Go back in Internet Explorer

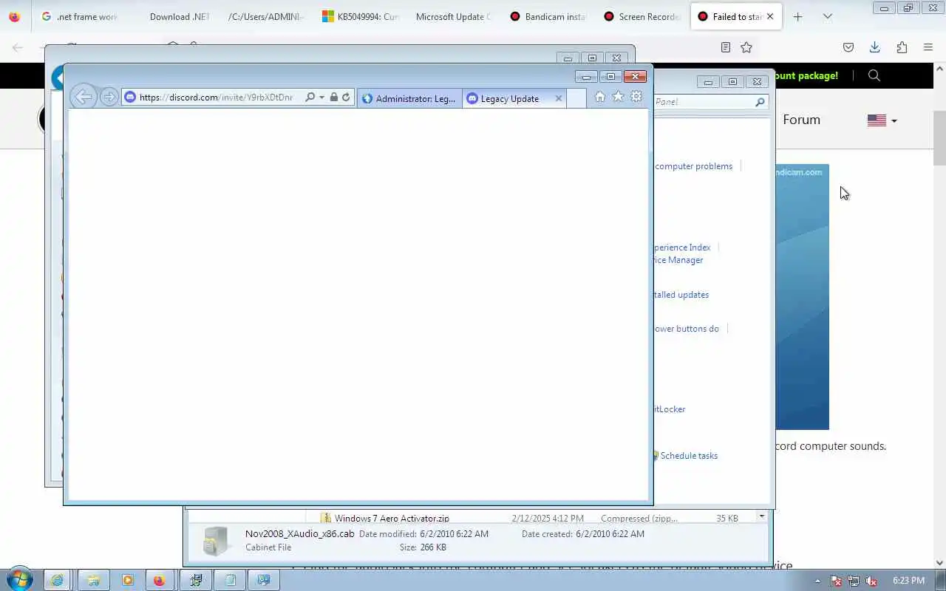83,97
